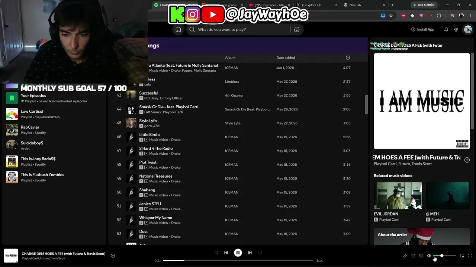Enter full screen mode
The image size is (476, 267).
tap(470, 256)
